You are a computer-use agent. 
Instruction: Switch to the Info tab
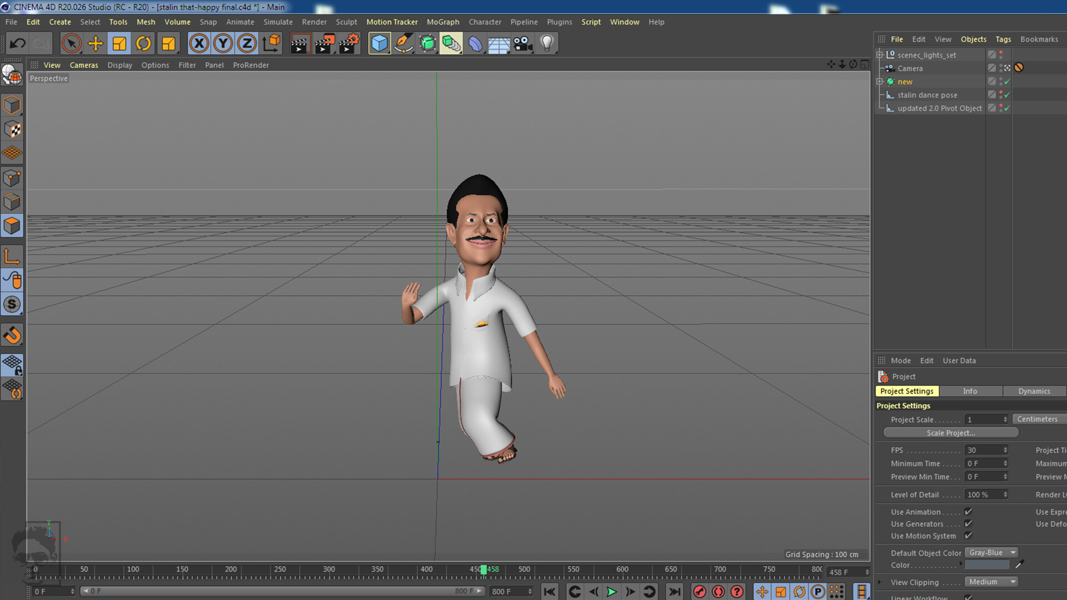click(970, 391)
